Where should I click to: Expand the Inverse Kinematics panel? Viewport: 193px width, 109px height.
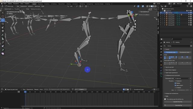pos(172,94)
